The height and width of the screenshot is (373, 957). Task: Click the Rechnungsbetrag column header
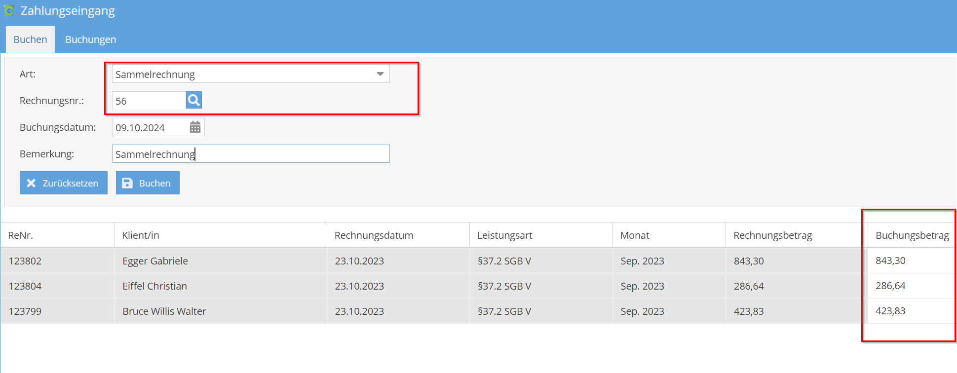(772, 235)
